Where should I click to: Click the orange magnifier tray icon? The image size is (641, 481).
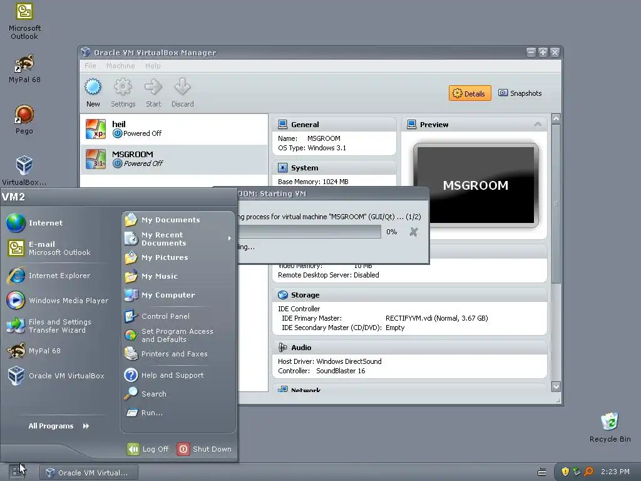pyautogui.click(x=588, y=472)
